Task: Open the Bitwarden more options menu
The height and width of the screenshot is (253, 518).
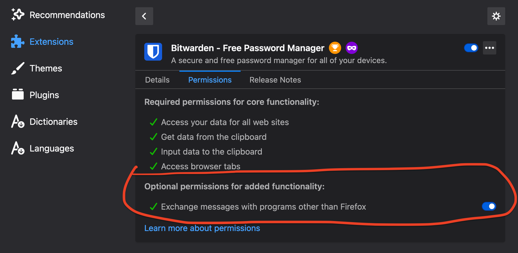Action: tap(489, 48)
